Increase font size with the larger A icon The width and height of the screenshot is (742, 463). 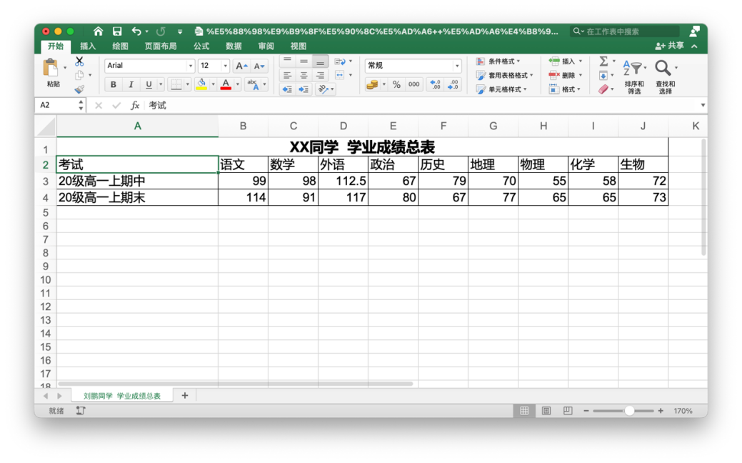[x=241, y=66]
